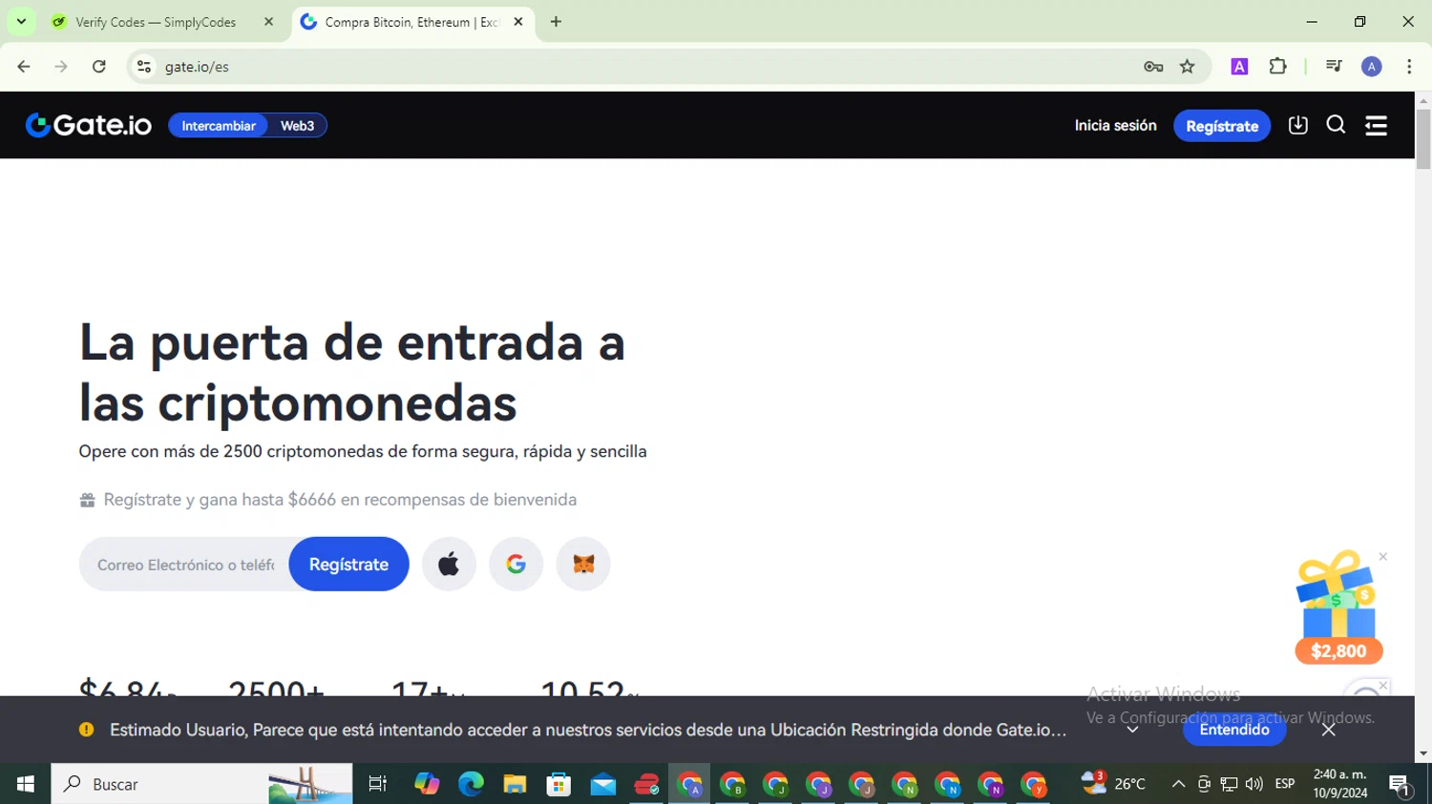Open the volume control icon
Viewport: 1432px width, 804px height.
1253,784
